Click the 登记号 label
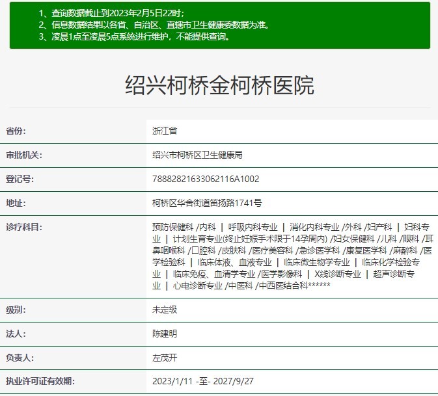Viewport: 438px width, 396px height. pos(20,179)
